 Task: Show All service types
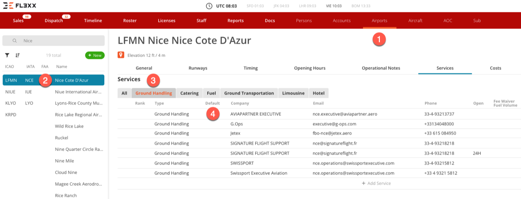(124, 93)
